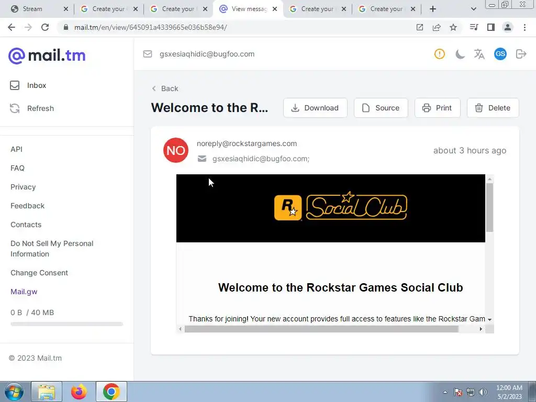Click the Rockstar Social Club banner logo
The image size is (536, 402).
(x=340, y=207)
